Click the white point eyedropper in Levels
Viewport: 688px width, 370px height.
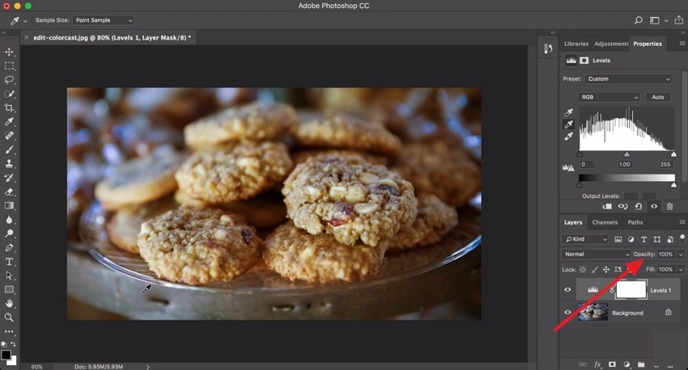[x=569, y=137]
